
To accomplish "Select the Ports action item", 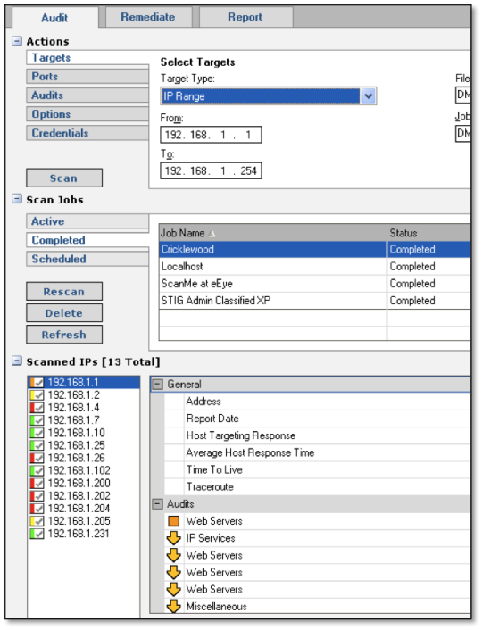I will tap(87, 77).
